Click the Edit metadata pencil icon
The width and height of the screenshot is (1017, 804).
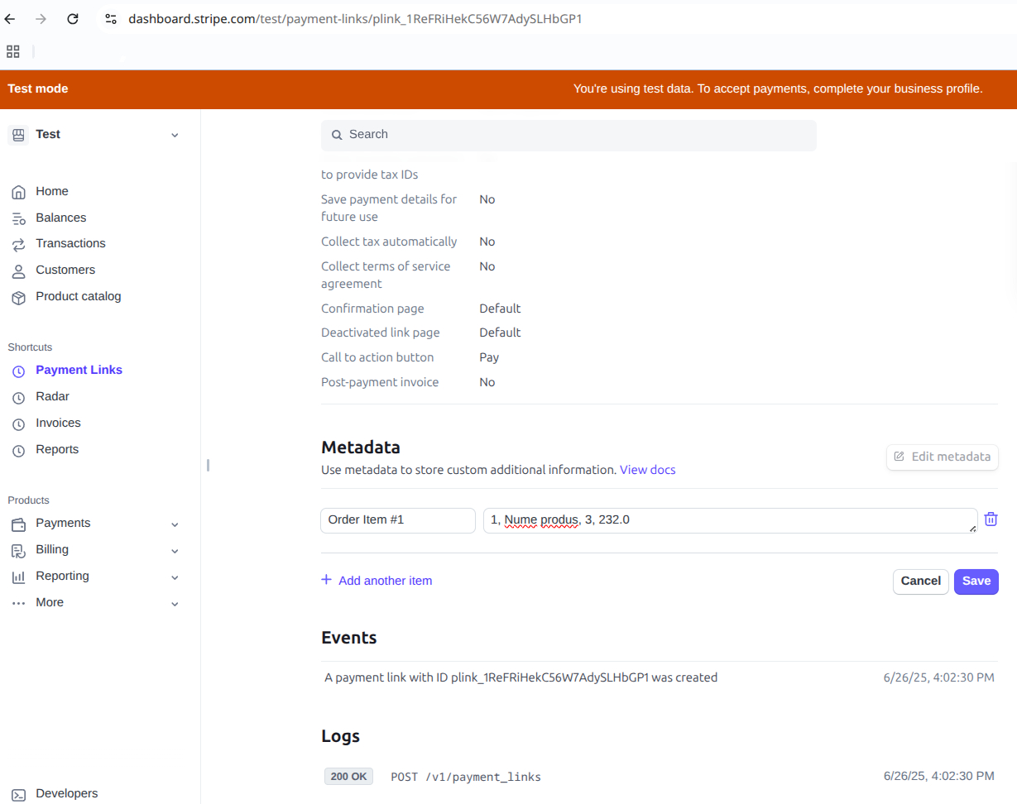(x=898, y=457)
